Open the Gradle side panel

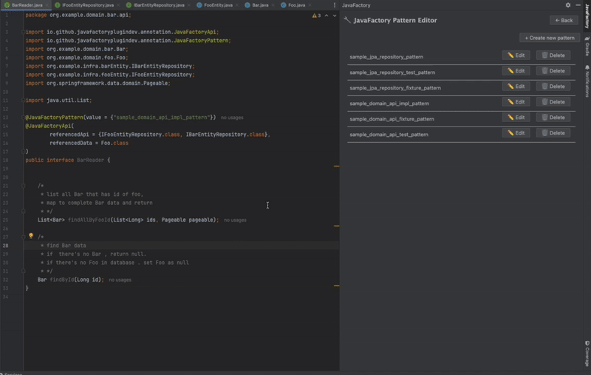[587, 47]
